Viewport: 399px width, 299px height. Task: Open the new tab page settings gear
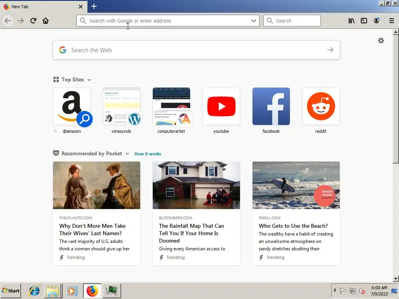(381, 40)
